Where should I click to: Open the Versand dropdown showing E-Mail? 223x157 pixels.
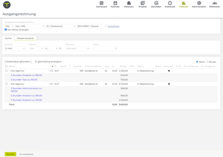[x=15, y=48]
